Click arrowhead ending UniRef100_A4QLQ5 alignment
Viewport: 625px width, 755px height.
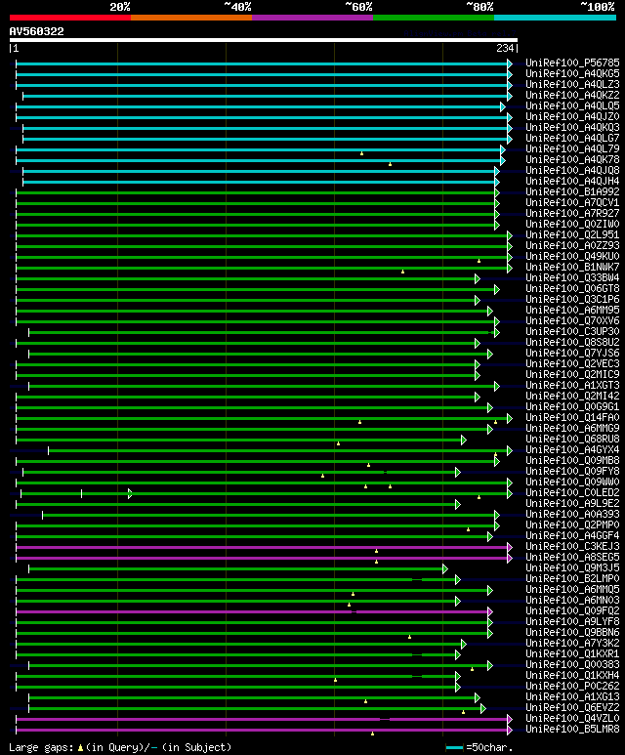(x=503, y=106)
